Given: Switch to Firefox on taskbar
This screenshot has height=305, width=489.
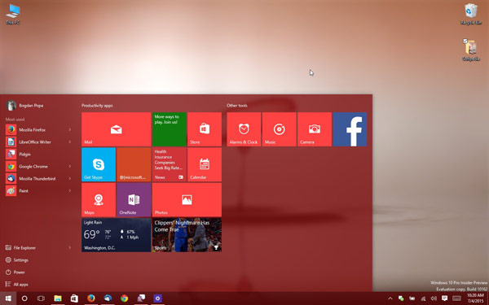Looking at the screenshot, I should pos(91,298).
